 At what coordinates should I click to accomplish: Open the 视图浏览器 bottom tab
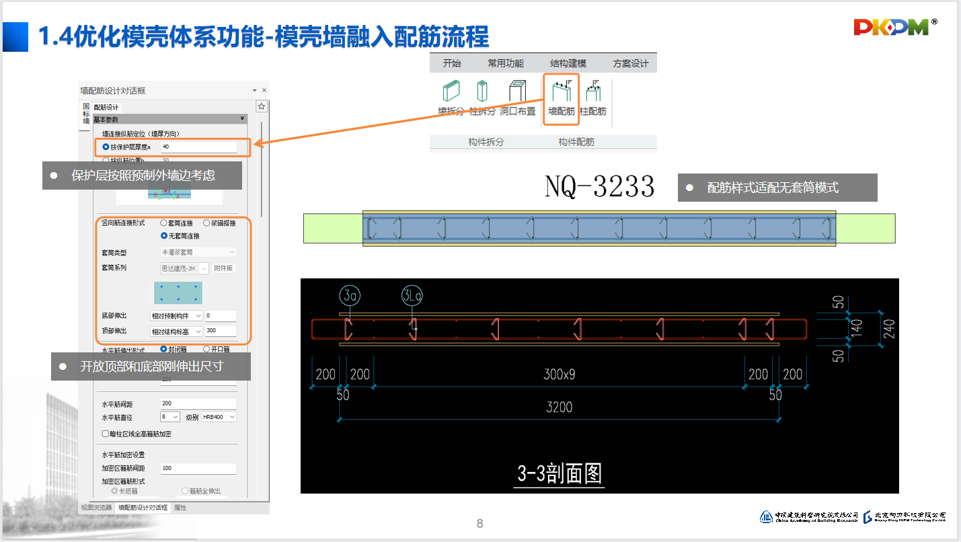coord(96,508)
